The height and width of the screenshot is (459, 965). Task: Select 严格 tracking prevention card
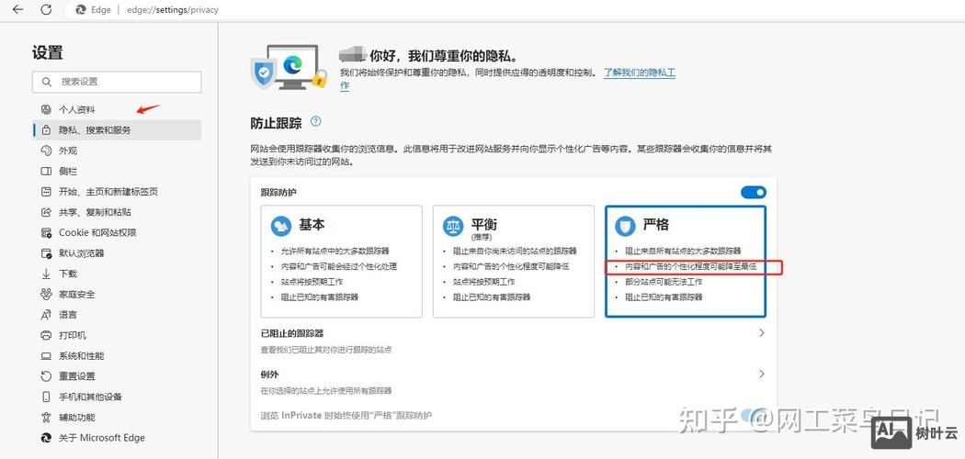[x=686, y=261]
